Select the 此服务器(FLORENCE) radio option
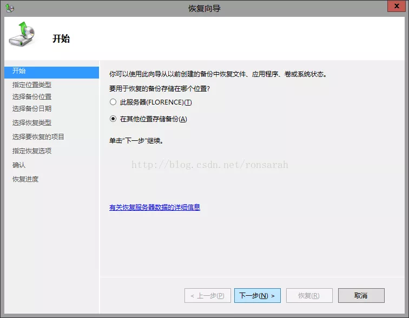Image resolution: width=409 pixels, height=318 pixels. [113, 102]
